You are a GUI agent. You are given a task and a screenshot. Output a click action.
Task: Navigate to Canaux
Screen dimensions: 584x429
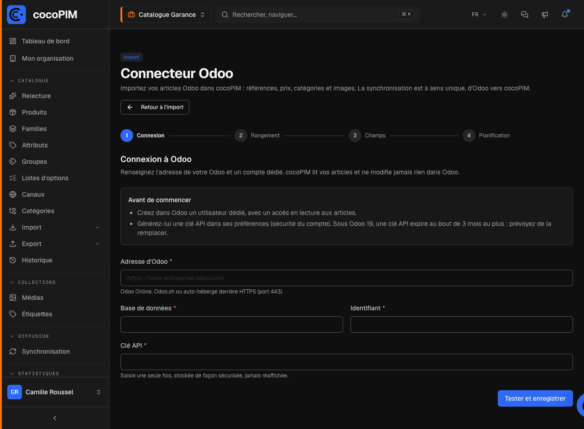tap(55, 194)
